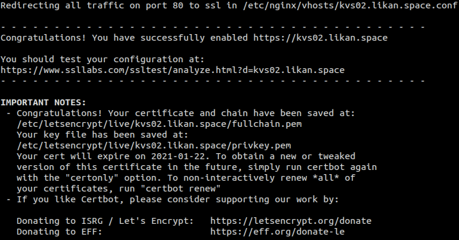
Task: Click 'If you like Certbot' note line
Action: coord(178,199)
